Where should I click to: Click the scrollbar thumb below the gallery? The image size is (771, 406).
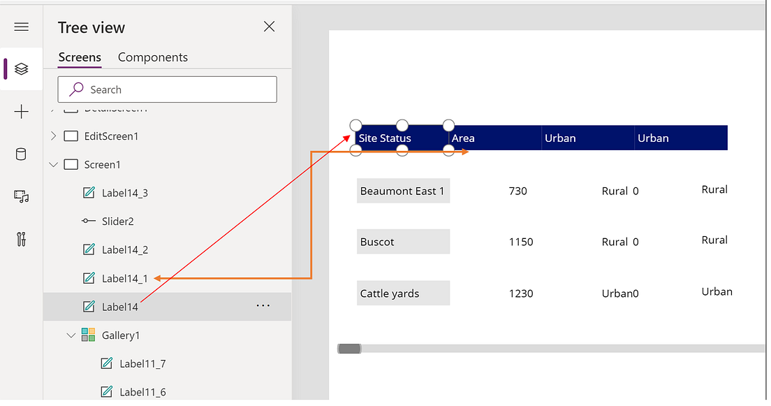[348, 347]
